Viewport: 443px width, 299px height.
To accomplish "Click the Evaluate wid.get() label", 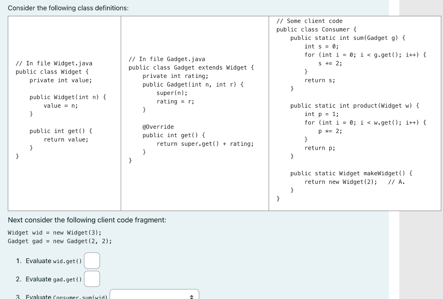I will click(53, 260).
